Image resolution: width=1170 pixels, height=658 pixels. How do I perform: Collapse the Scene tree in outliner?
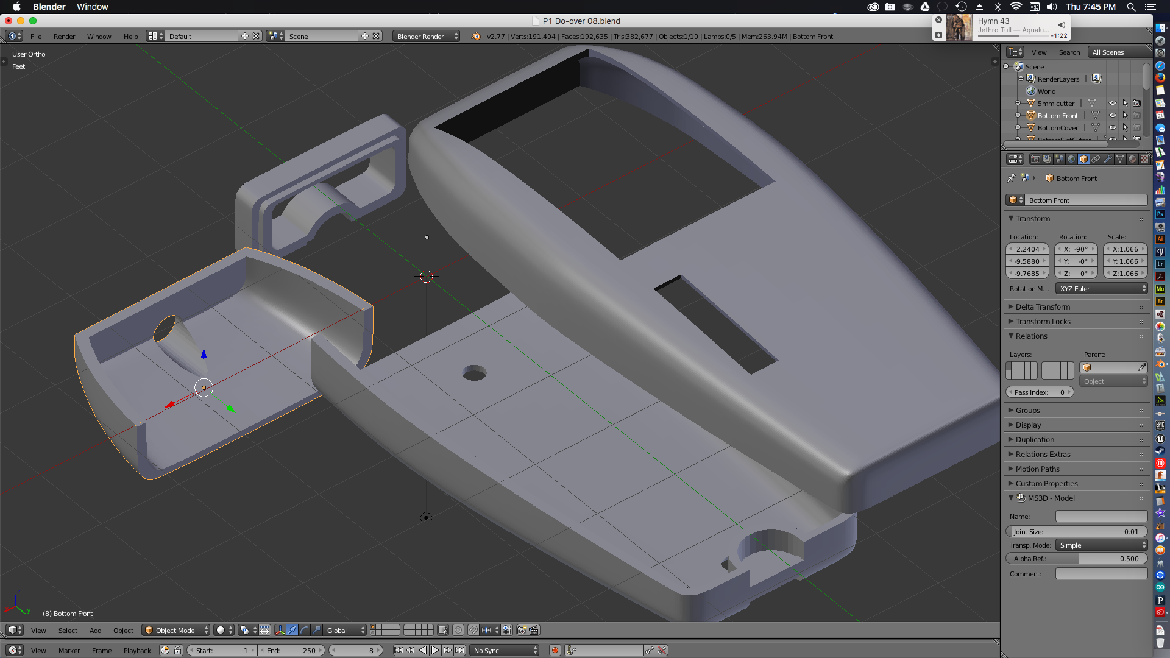click(x=1006, y=66)
